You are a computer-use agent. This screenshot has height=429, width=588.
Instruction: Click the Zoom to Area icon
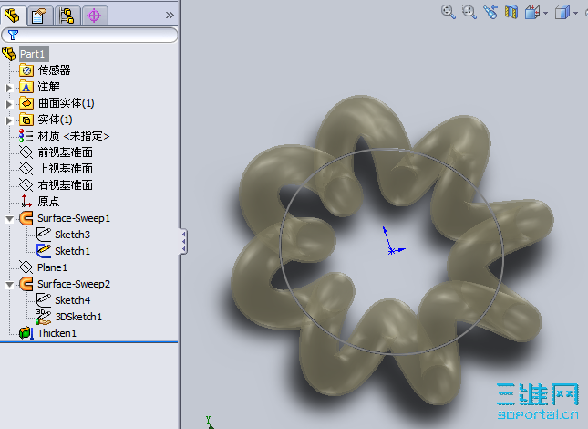click(469, 12)
